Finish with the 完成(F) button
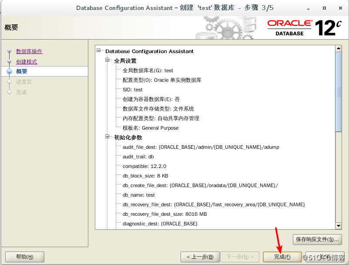 (x=282, y=257)
